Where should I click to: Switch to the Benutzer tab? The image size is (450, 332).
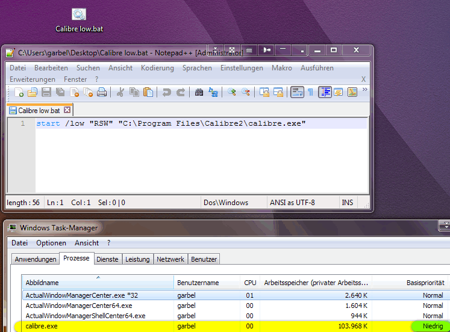tap(204, 259)
